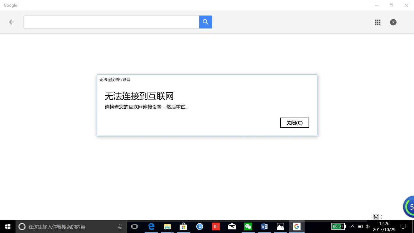
Task: Open the Google apps grid icon
Action: click(378, 22)
